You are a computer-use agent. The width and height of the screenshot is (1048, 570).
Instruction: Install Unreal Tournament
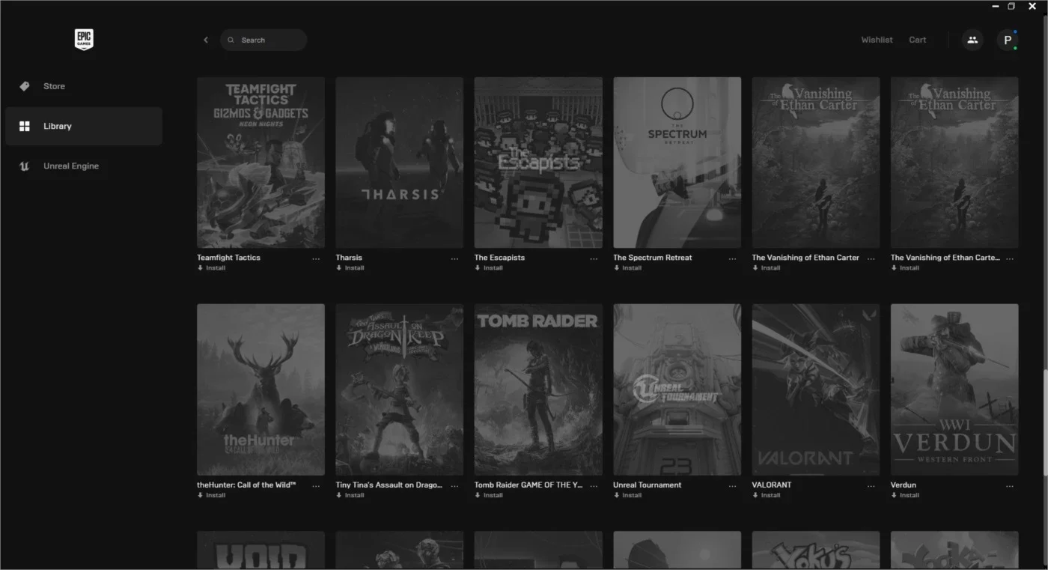click(627, 495)
